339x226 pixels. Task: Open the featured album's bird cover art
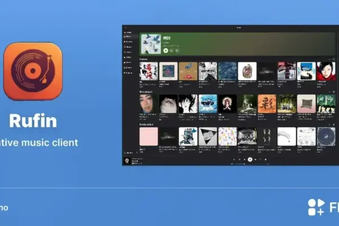point(151,44)
